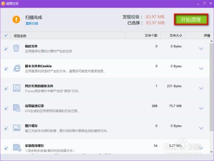This screenshot has width=214, height=161.
Task: Close the 清理垃圾 window
Action: click(x=211, y=3)
